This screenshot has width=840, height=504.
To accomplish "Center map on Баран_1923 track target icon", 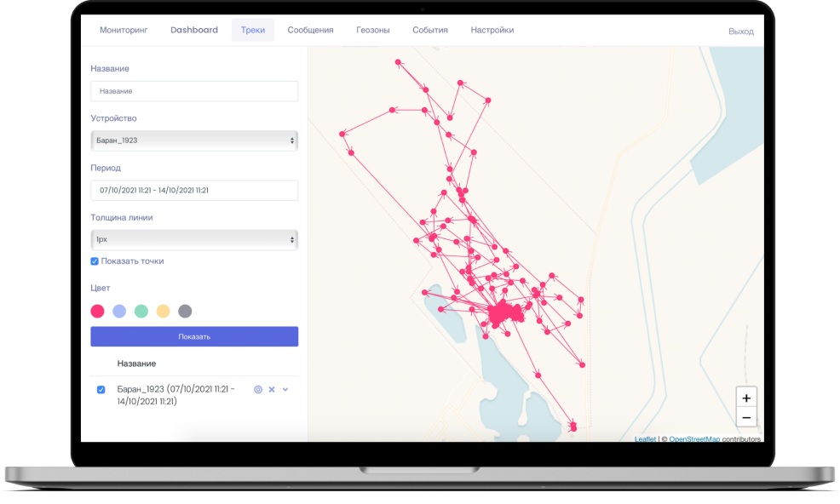I will [258, 389].
